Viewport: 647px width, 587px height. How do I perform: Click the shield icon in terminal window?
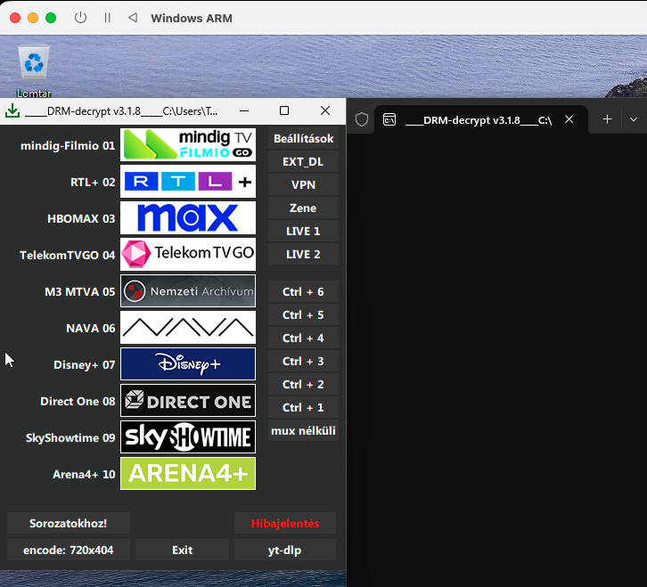tap(362, 119)
